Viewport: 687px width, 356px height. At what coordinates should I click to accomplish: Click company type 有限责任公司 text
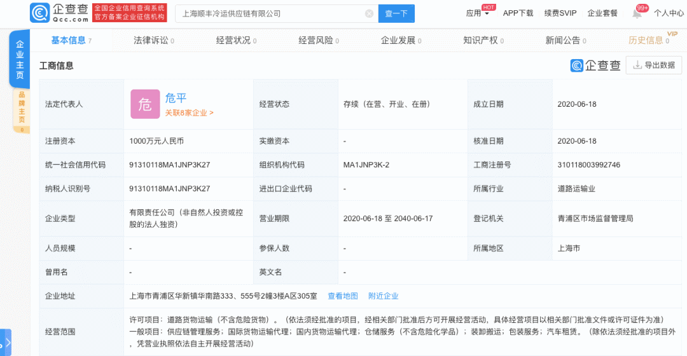tap(186, 219)
